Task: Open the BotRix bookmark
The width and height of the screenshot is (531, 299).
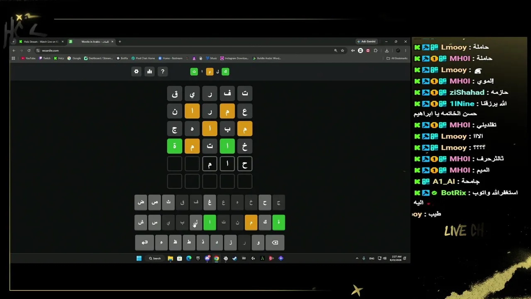Action: coord(122,58)
